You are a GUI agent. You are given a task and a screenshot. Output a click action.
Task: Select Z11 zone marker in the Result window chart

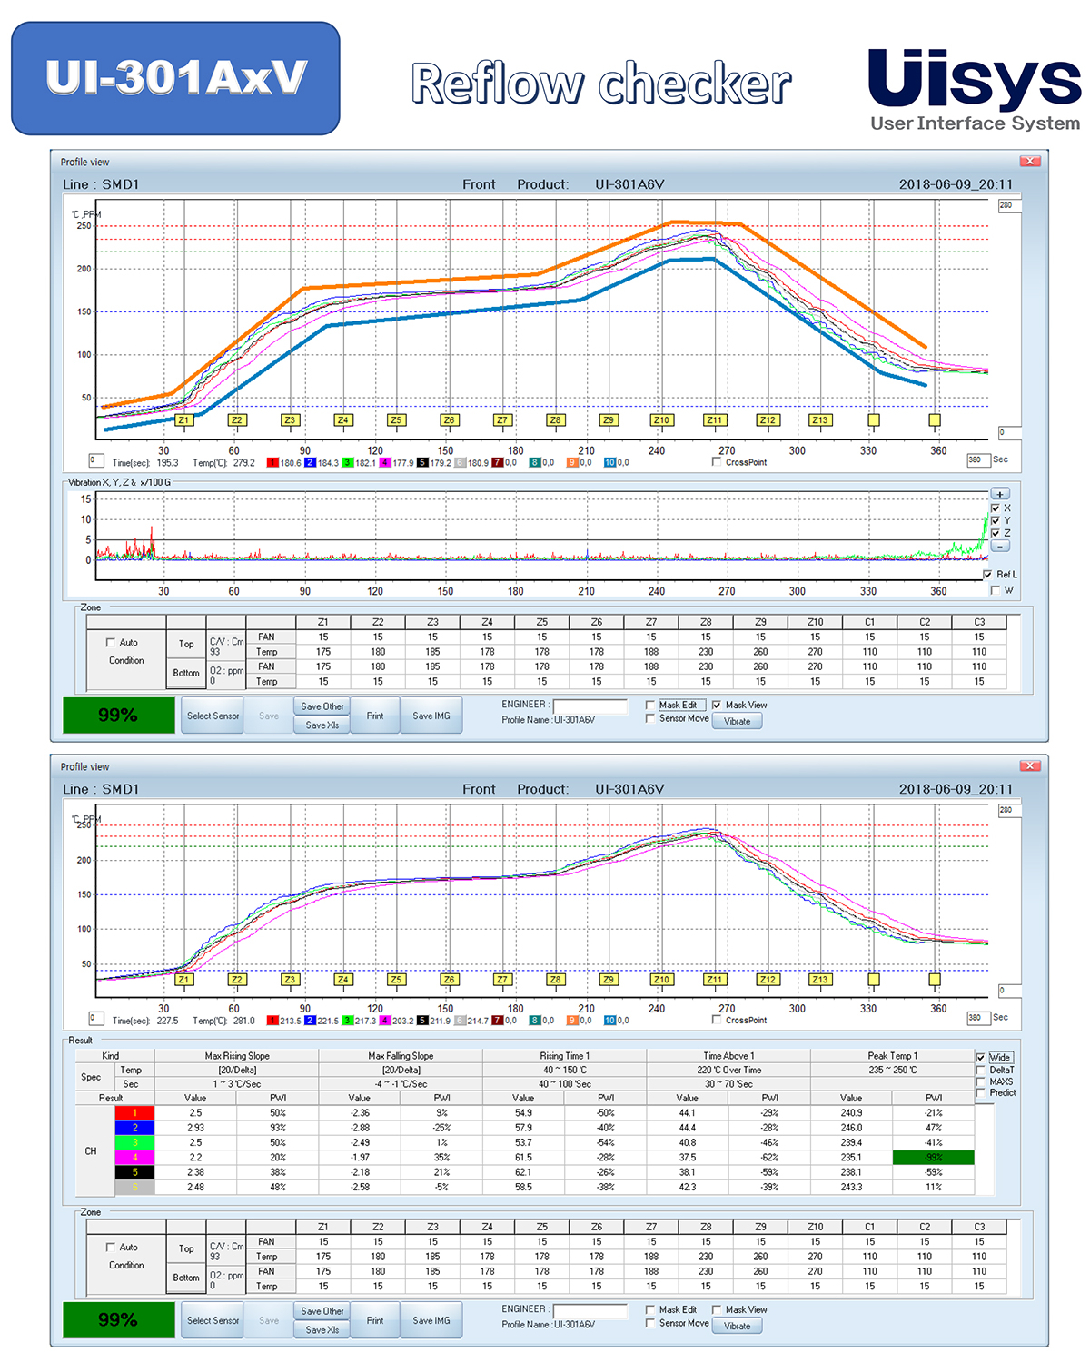point(715,980)
